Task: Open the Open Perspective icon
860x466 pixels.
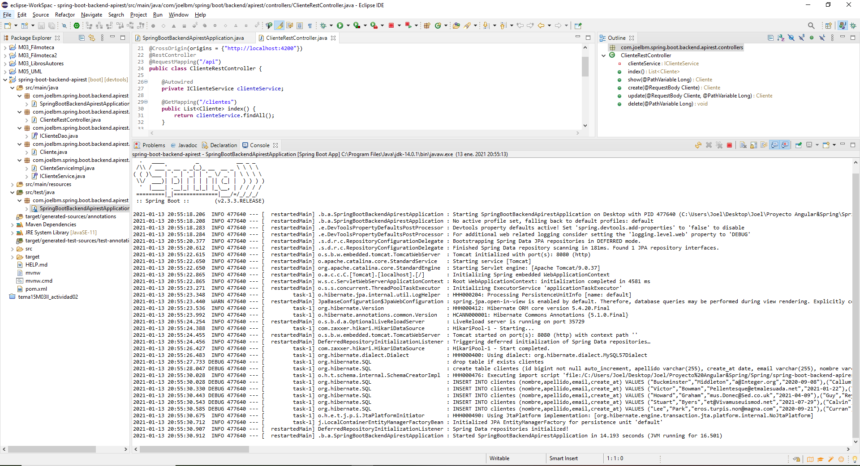Action: click(828, 25)
